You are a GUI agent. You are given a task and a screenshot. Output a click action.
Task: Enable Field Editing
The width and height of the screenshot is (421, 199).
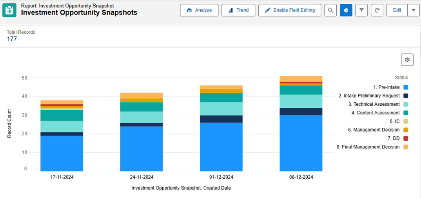[290, 10]
